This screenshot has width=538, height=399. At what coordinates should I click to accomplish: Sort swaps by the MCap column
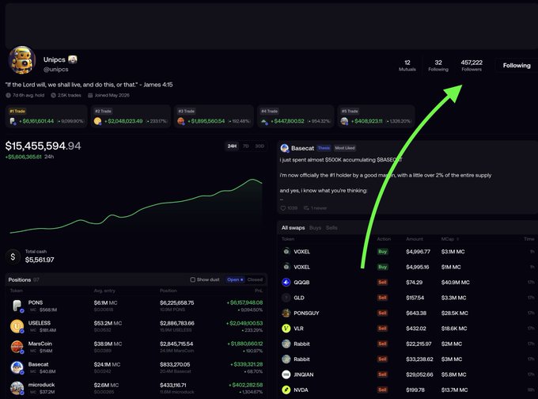point(450,239)
